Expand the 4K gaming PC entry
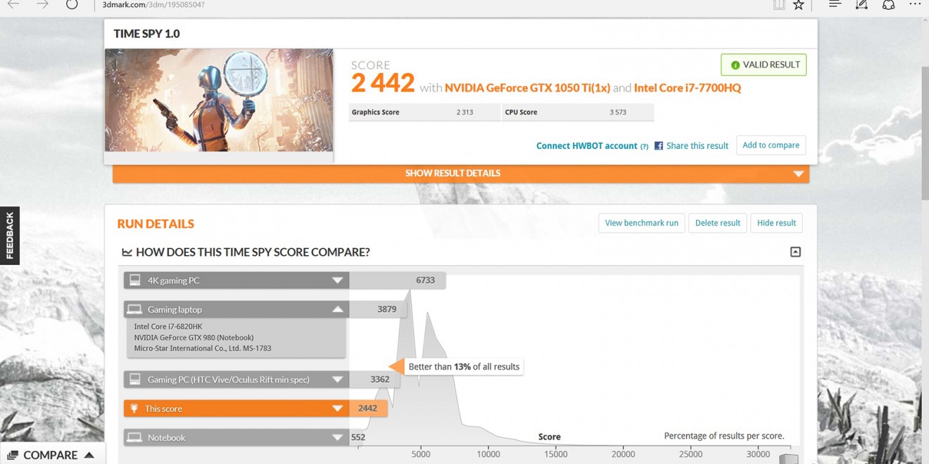The image size is (929, 464). (337, 281)
